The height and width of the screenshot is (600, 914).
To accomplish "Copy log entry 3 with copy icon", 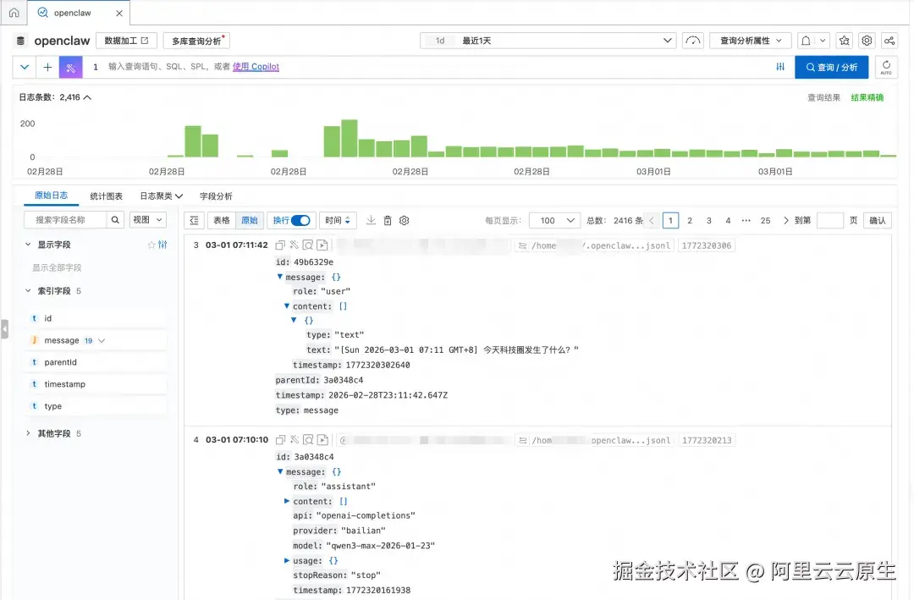I will [280, 245].
